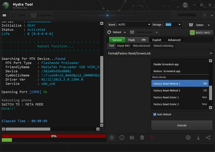Click the bottom toolbar globe icon
215x152 pixels.
pos(112,138)
